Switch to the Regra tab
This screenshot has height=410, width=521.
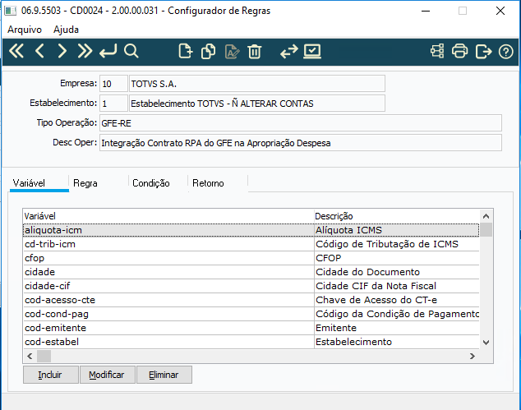click(x=99, y=183)
